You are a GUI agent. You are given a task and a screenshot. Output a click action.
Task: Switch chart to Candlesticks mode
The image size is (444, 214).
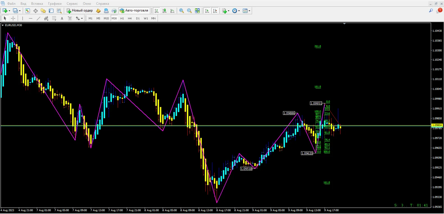(164, 11)
